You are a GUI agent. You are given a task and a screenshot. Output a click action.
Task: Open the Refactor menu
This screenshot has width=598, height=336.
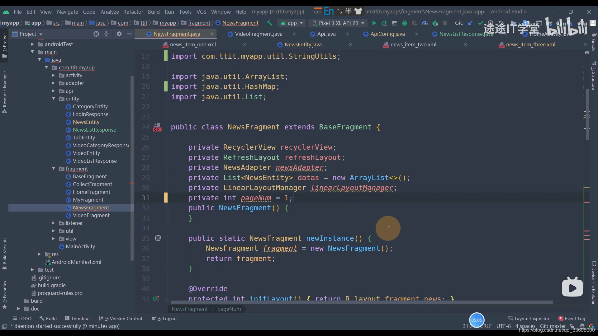133,12
